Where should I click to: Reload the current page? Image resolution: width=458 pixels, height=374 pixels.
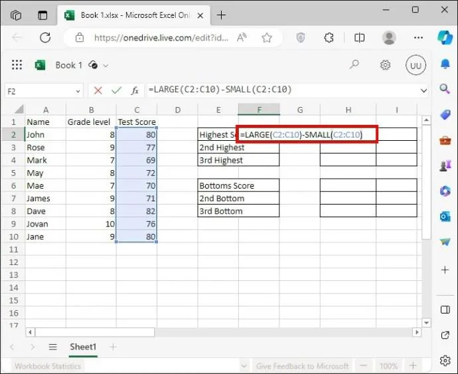(x=45, y=37)
